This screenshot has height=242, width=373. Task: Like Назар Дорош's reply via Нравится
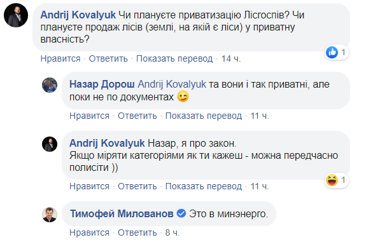coord(90,116)
